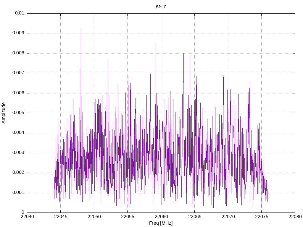303x227 pixels.
Task: Click the 0.004 y-axis tick label
Action: click(18, 133)
